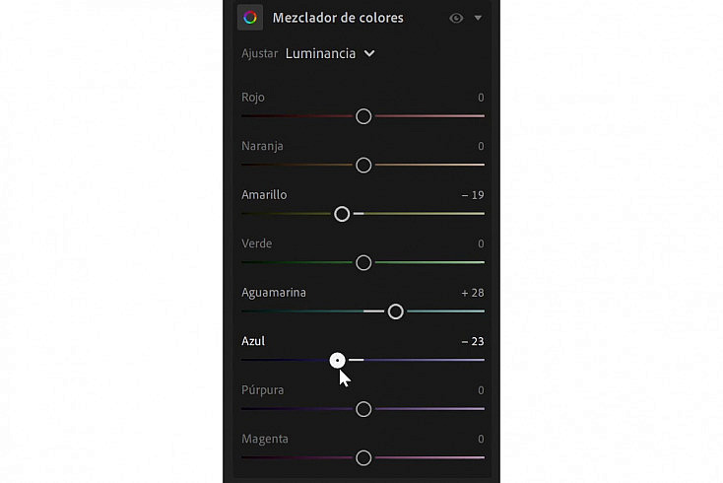The image size is (723, 483).
Task: Click the color mixer wheel icon
Action: pos(250,18)
